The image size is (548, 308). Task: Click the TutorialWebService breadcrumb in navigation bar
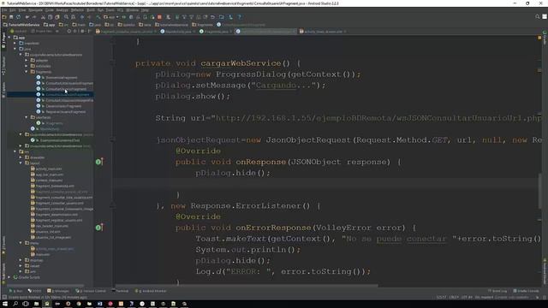coord(21,25)
